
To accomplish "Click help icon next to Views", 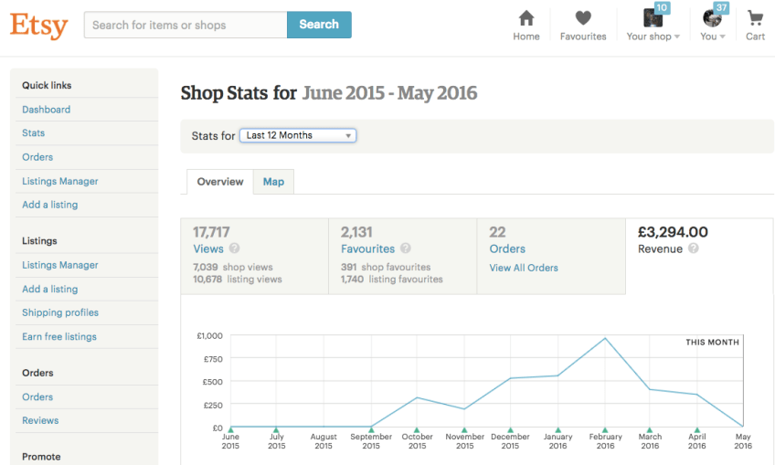I will tap(235, 248).
